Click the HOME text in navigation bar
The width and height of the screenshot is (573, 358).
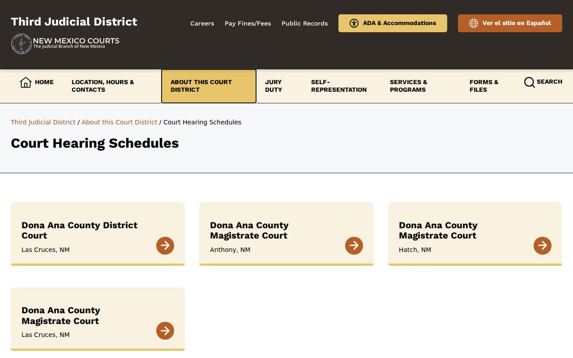pyautogui.click(x=44, y=82)
